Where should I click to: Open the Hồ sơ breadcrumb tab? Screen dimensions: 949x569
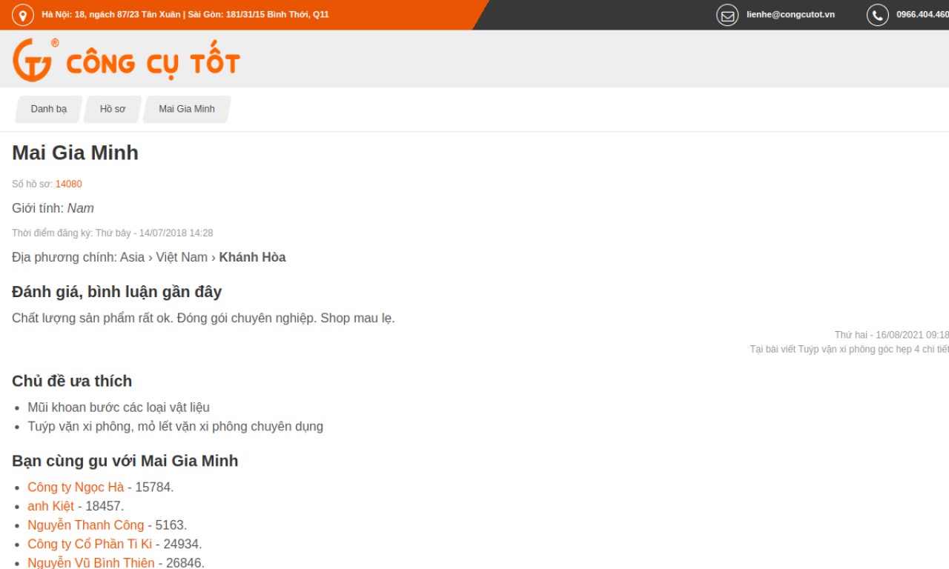tap(113, 109)
